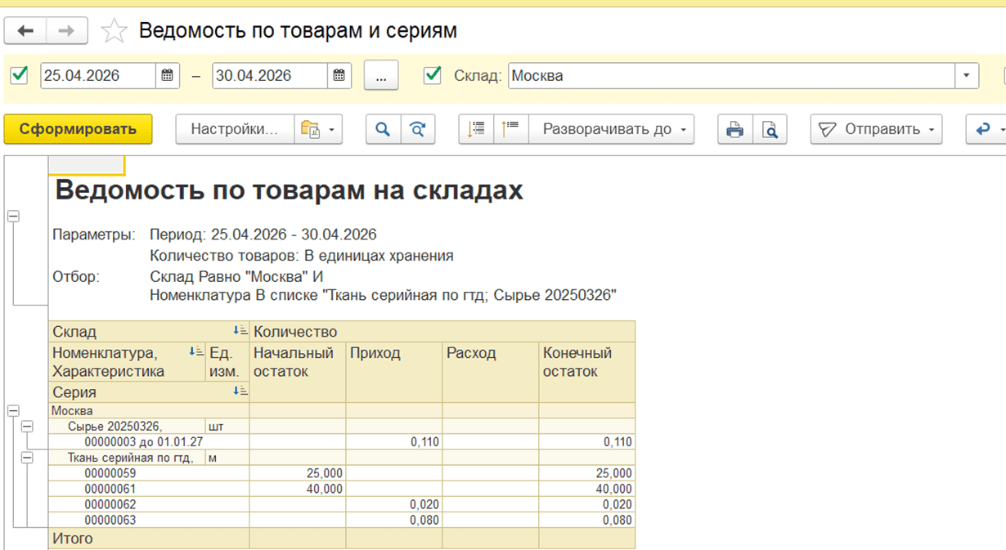Add report to favorites with star
1006x550 pixels.
click(114, 32)
